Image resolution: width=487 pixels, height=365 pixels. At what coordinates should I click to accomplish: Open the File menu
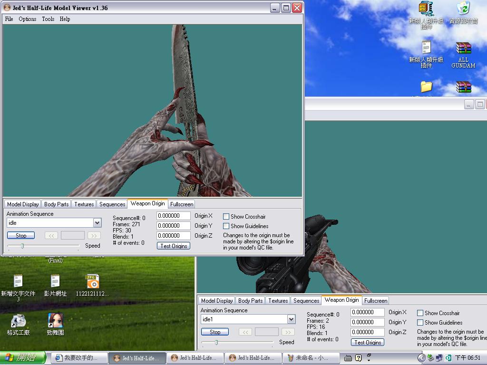point(9,19)
